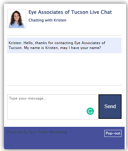Image resolution: width=128 pixels, height=151 pixels.
Task: Click the empty chat history area
Action: 64,69
